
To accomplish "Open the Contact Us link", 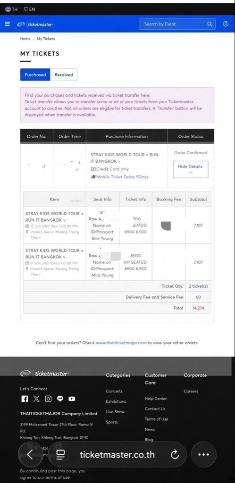I will click(155, 409).
